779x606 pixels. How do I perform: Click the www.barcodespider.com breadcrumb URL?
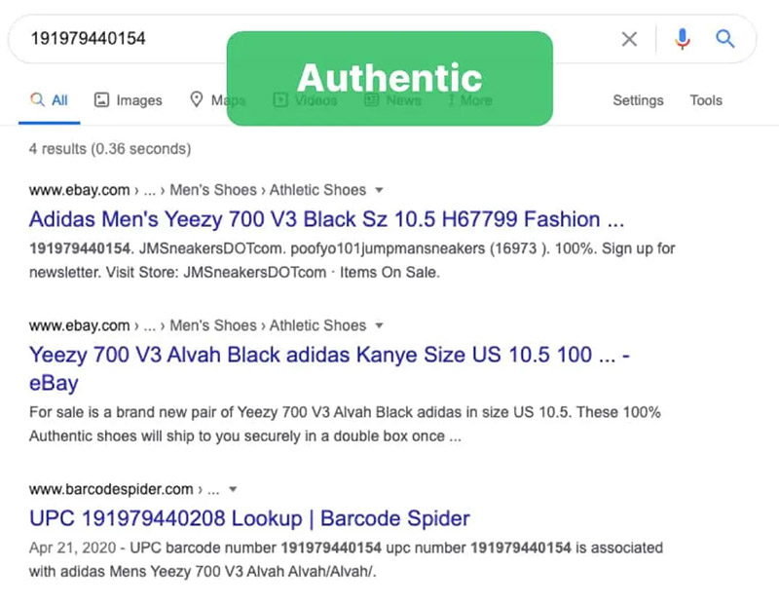pyautogui.click(x=110, y=489)
